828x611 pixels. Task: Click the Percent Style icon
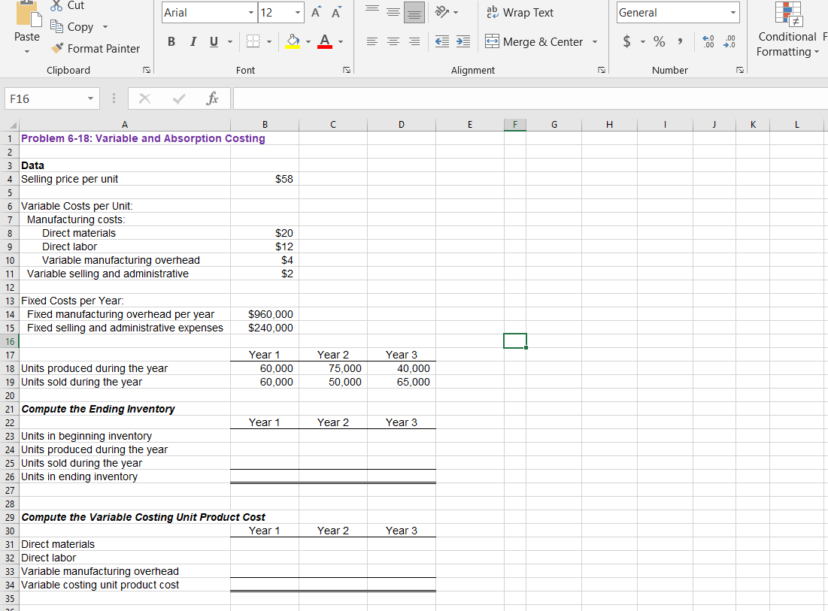point(659,42)
